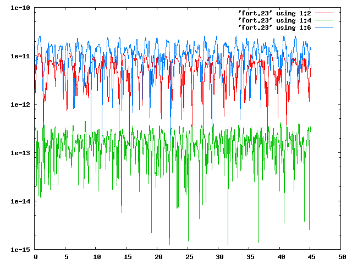Click x-axis label 50
The height and width of the screenshot is (264, 352).
pyautogui.click(x=343, y=257)
